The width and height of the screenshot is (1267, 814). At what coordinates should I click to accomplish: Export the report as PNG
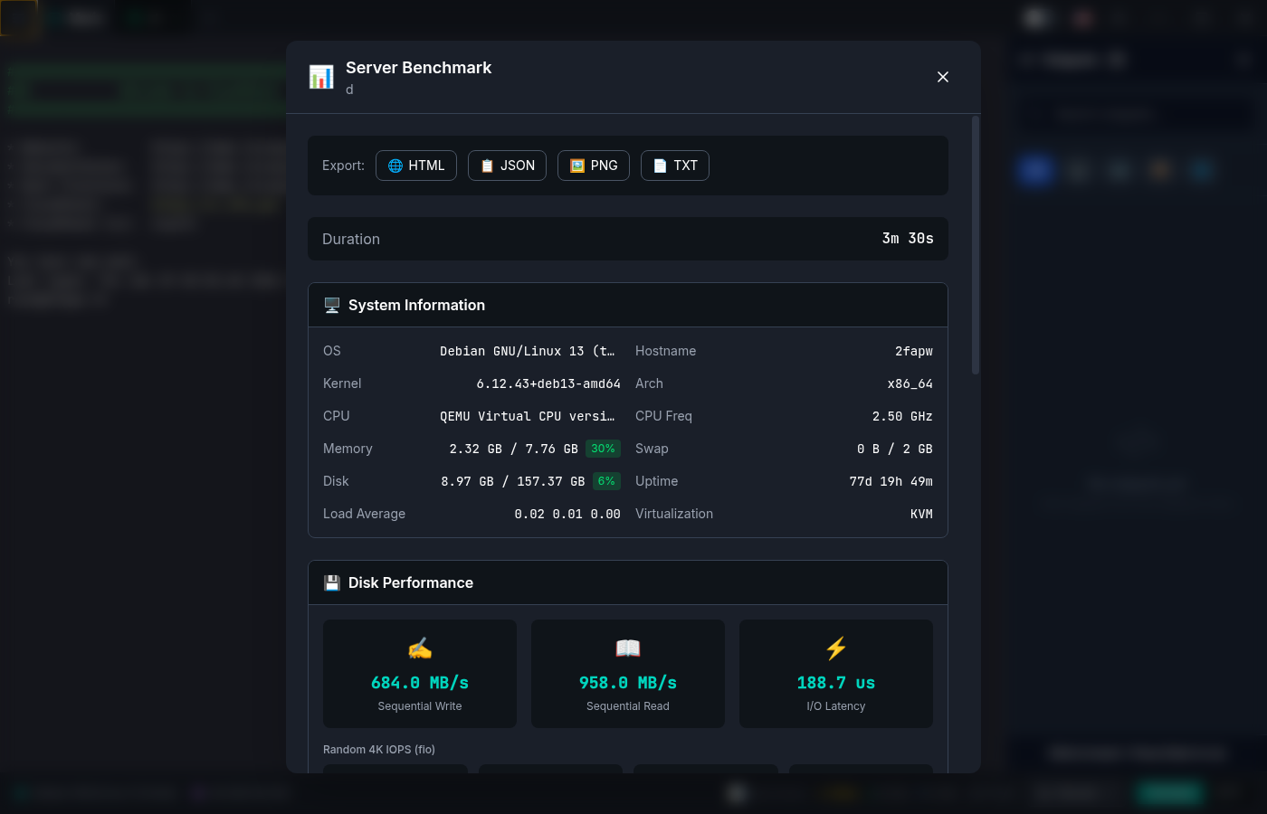click(594, 166)
